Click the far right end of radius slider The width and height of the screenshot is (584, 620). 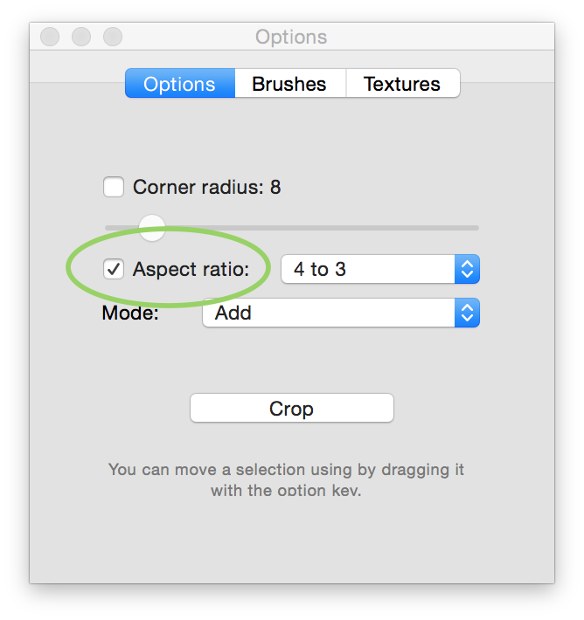[476, 228]
